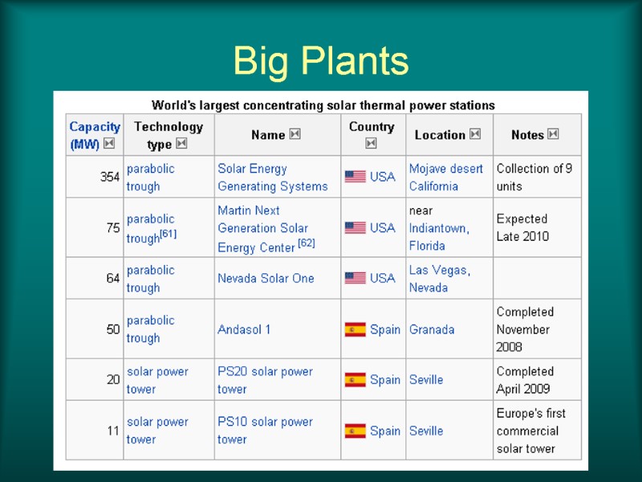Click the note 'Completed April 2009'
The width and height of the screenshot is (642, 482).
[525, 380]
